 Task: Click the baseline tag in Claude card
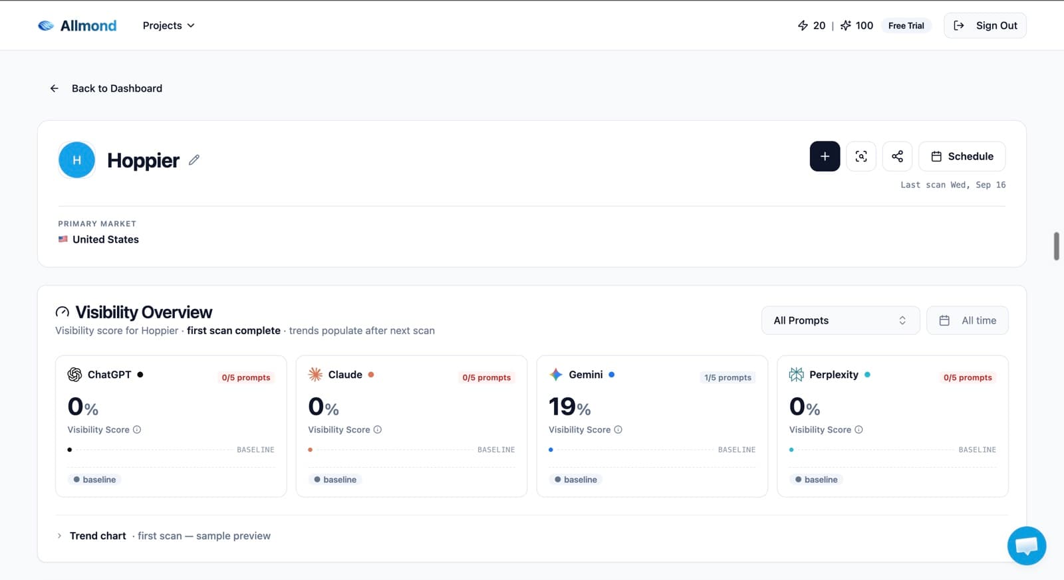click(x=335, y=480)
